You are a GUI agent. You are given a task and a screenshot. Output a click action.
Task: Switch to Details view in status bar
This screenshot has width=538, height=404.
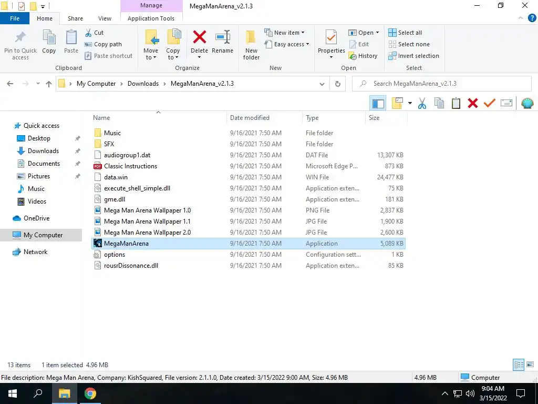tap(519, 365)
